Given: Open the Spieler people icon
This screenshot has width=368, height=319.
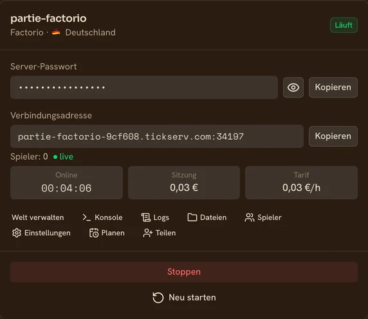Looking at the screenshot, I should (x=250, y=217).
